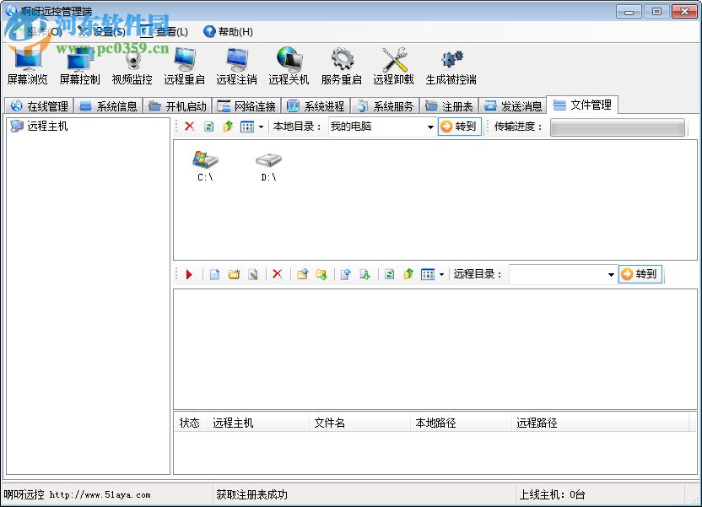Screen dimensions: 702x507
Task: Go up one level in local directory
Action: [x=226, y=127]
